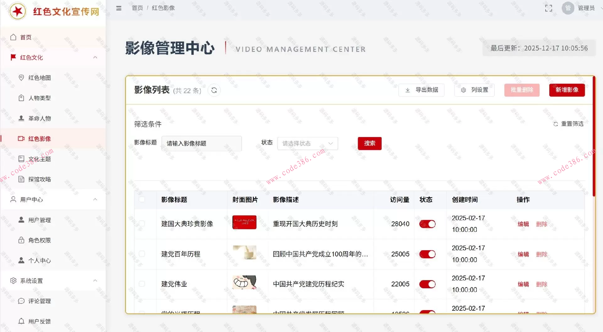Select the 红色地图 map icon in sidebar
603x332 pixels.
[x=21, y=78]
